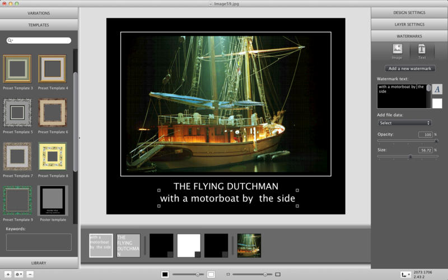Screen dimensions: 448x280
Task: Open the crop ratio dropdown at bottom-right
Action: (x=406, y=274)
